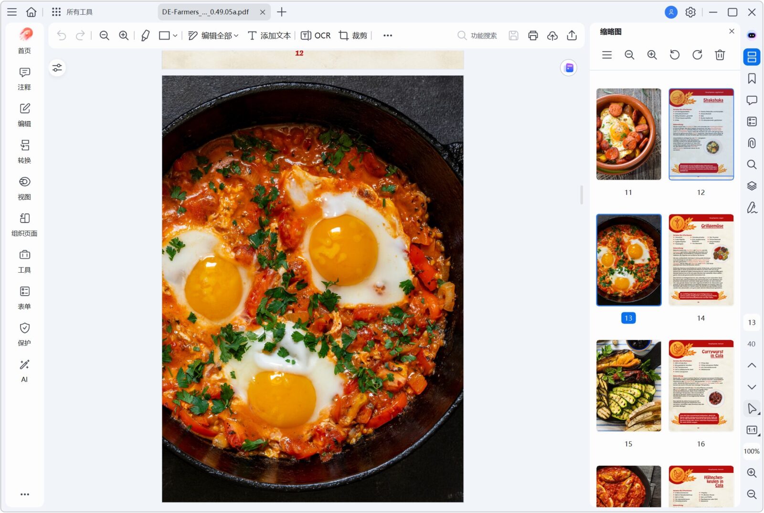This screenshot has height=513, width=764.
Task: Show more sidebar options (three dots)
Action: click(25, 494)
